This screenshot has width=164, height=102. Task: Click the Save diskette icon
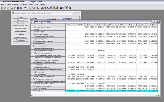[8, 8]
